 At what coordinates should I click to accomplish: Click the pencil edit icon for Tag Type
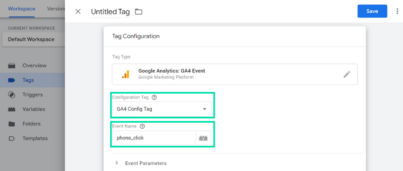pos(347,74)
